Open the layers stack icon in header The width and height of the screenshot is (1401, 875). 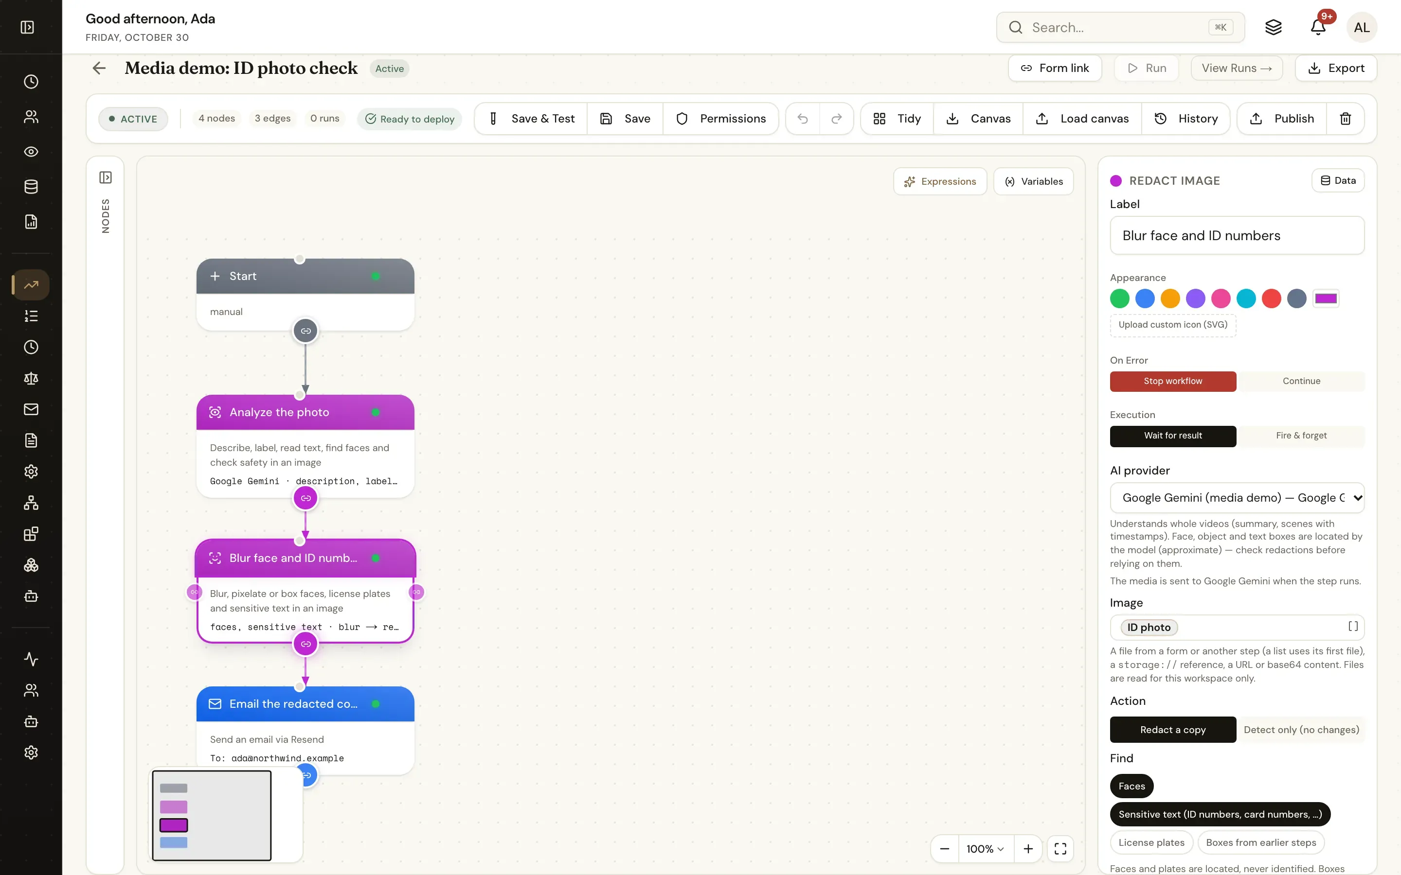click(x=1273, y=27)
